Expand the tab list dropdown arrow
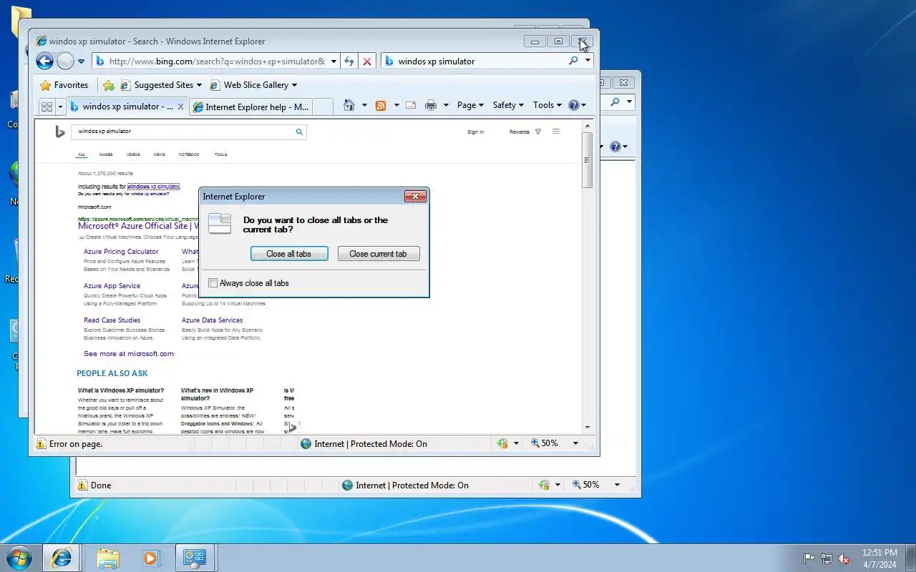Screen dimensions: 916x572 [60, 107]
